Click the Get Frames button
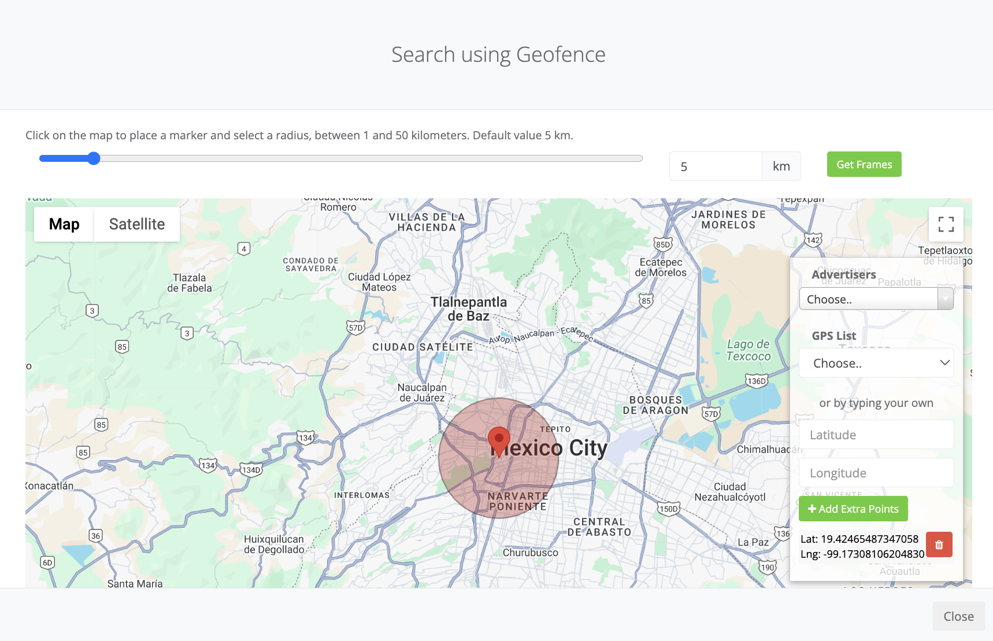This screenshot has height=641, width=993. pos(864,164)
